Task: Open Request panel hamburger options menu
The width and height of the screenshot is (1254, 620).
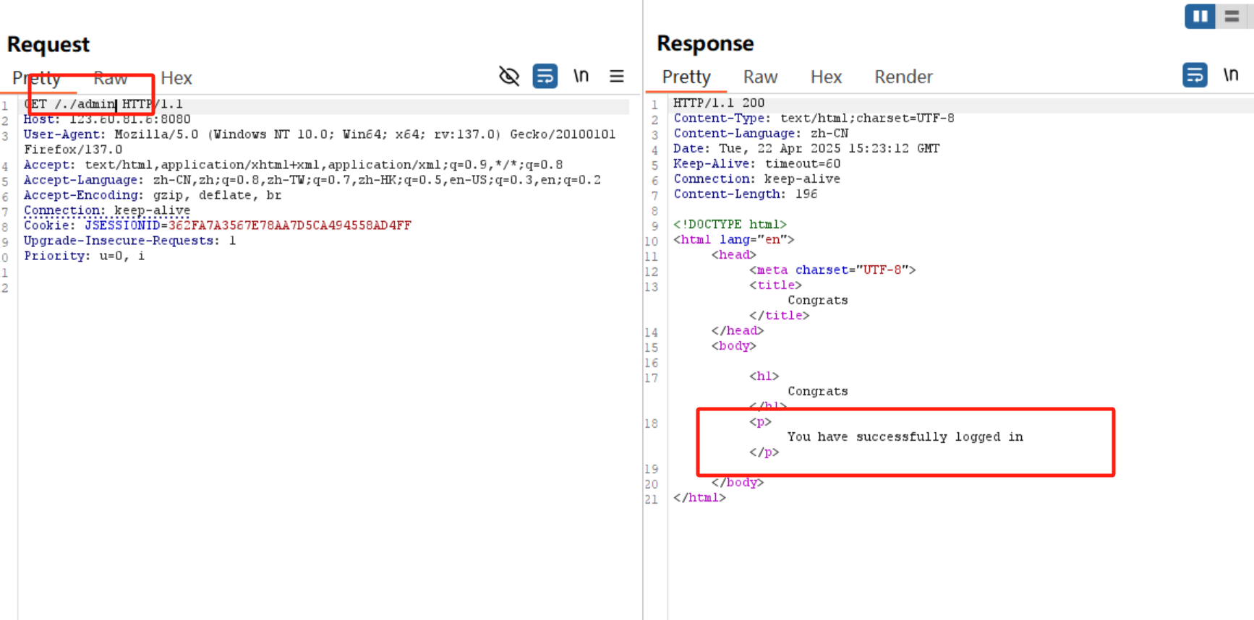Action: [x=616, y=76]
